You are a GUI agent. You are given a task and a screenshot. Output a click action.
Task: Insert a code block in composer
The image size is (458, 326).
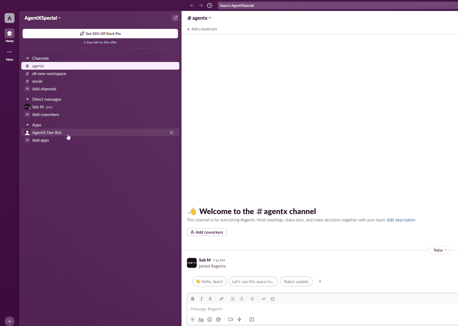(x=272, y=299)
